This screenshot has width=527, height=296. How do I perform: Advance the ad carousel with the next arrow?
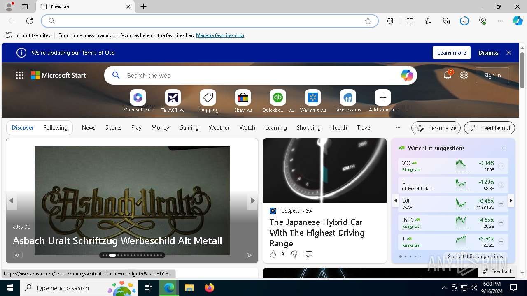(x=253, y=201)
